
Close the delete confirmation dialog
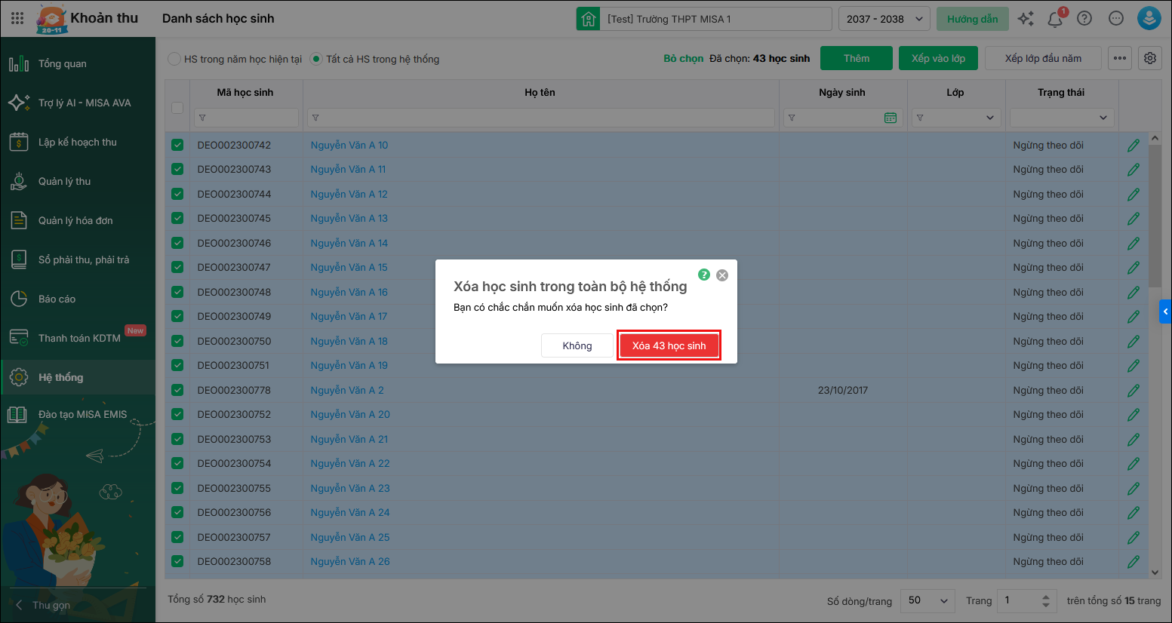click(722, 275)
